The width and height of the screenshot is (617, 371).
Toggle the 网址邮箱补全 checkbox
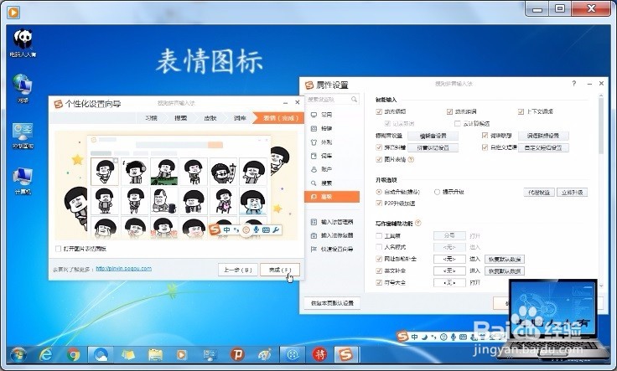[379, 259]
